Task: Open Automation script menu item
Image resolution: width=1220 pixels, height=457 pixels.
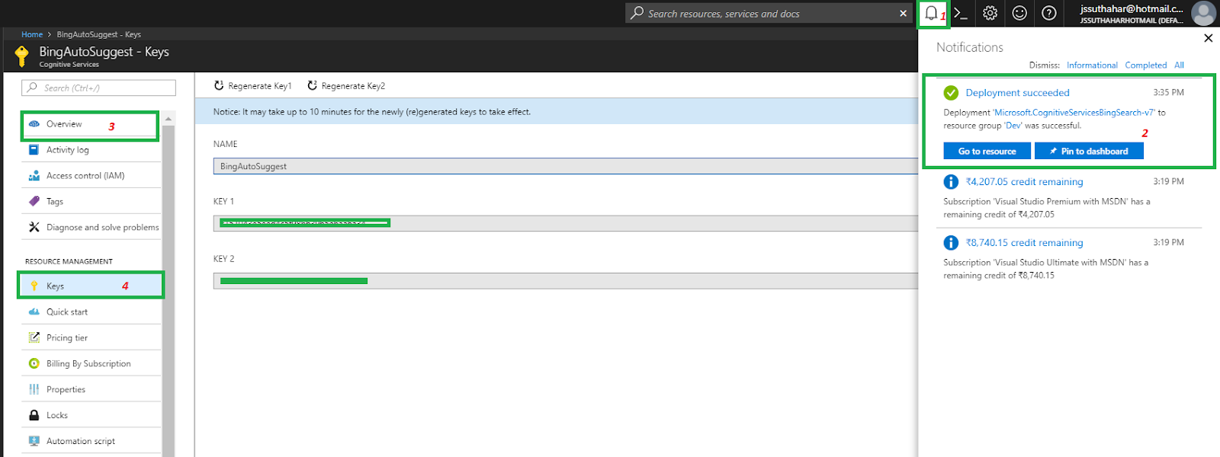Action: click(91, 441)
